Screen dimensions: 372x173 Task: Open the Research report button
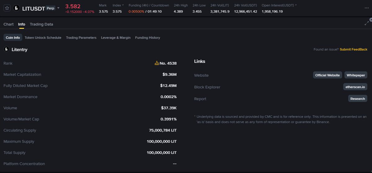[x=358, y=98]
